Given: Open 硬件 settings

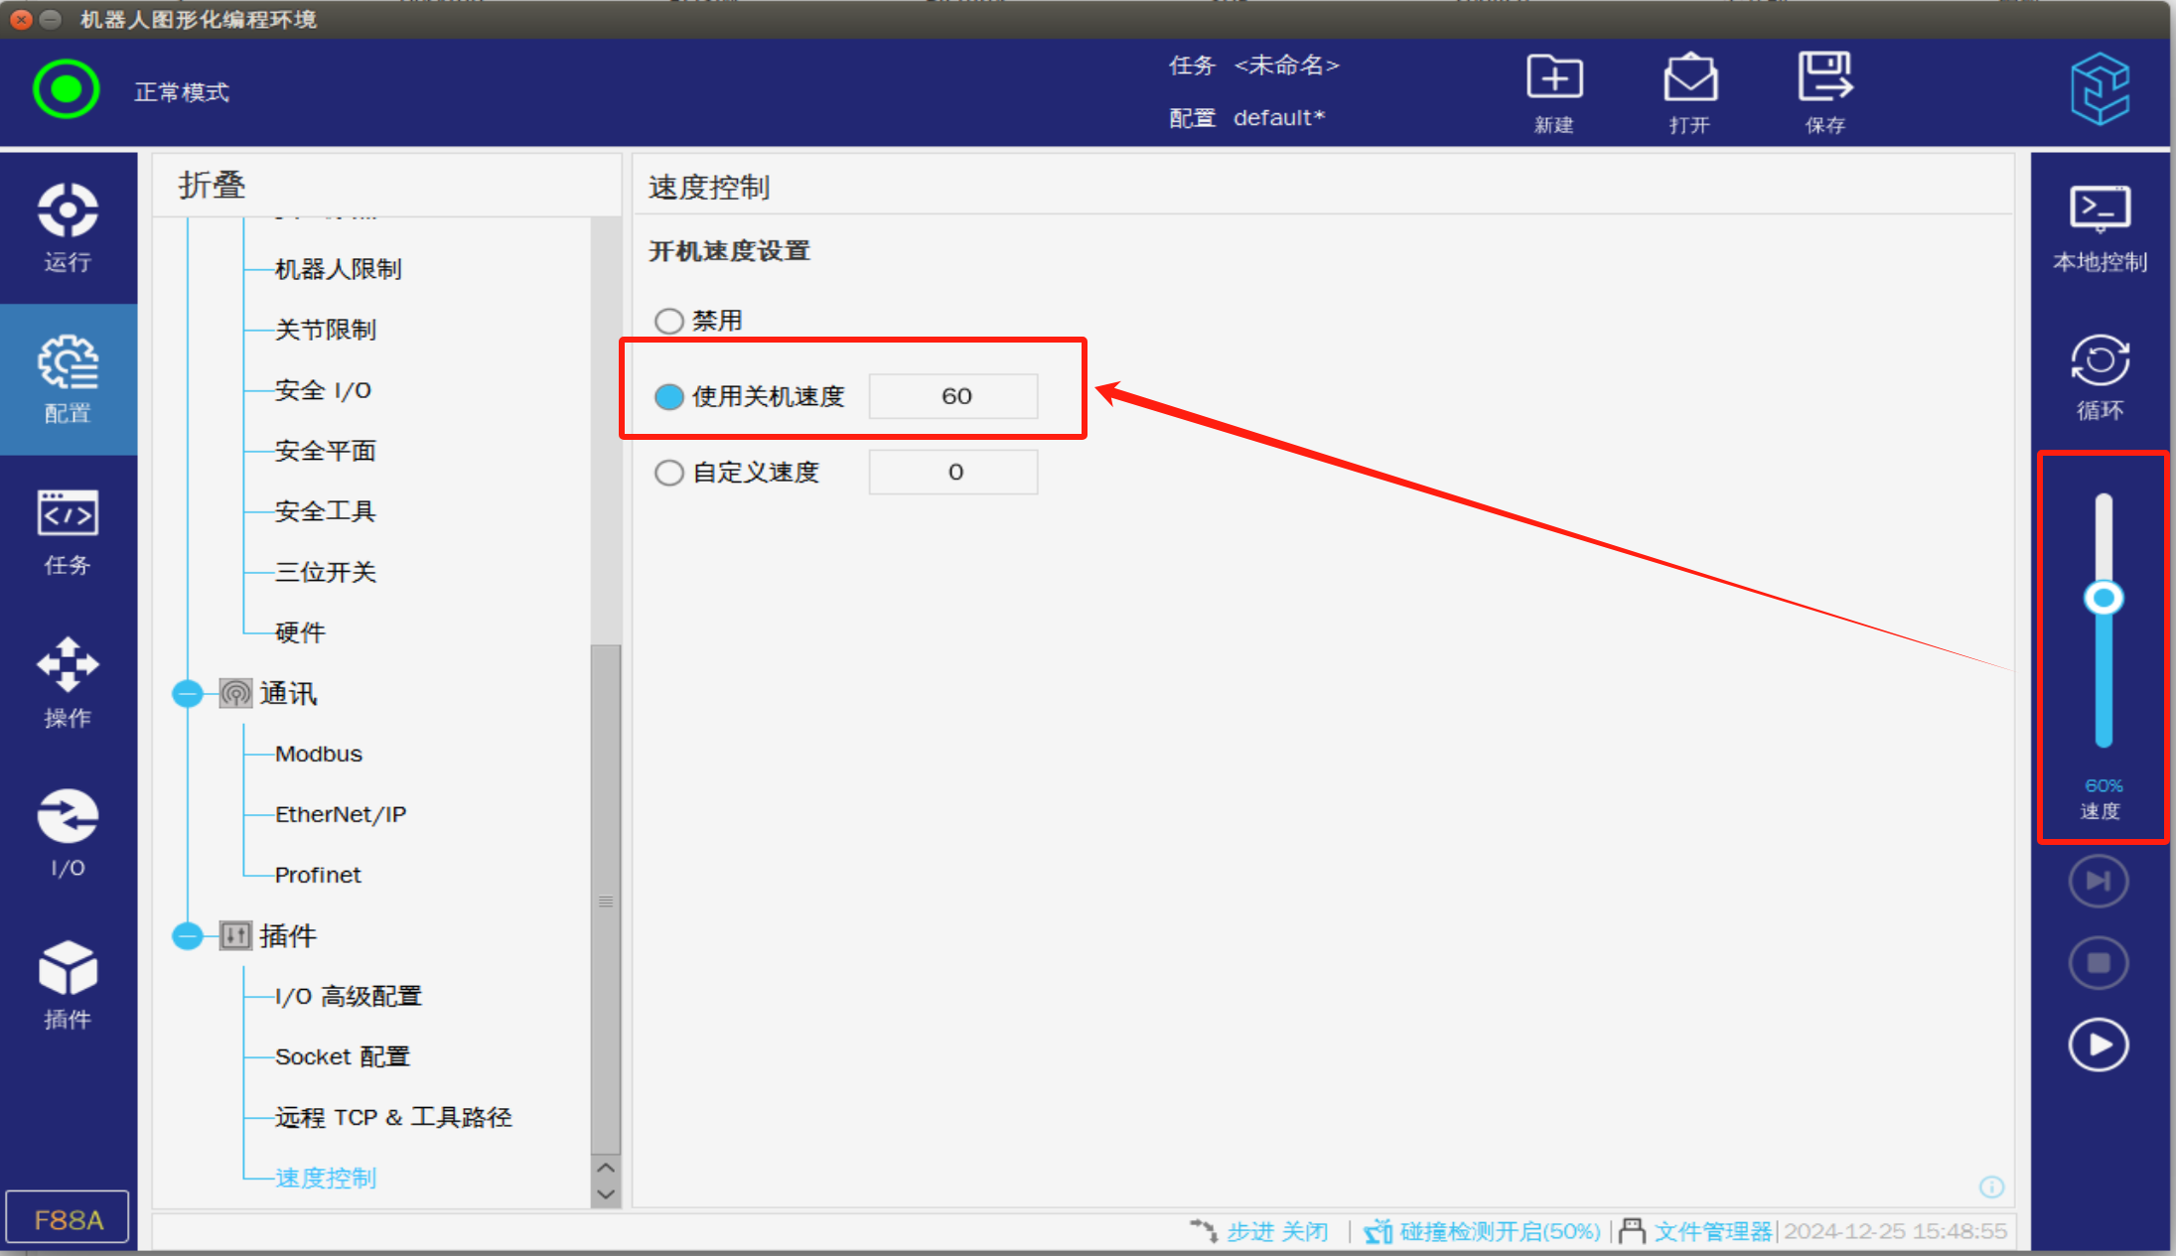Looking at the screenshot, I should [x=300, y=632].
